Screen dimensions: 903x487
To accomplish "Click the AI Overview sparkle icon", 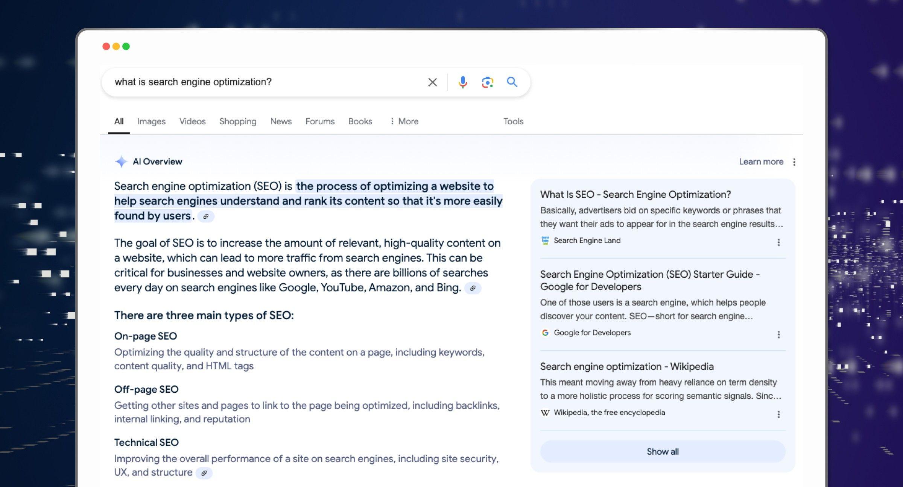I will 121,162.
